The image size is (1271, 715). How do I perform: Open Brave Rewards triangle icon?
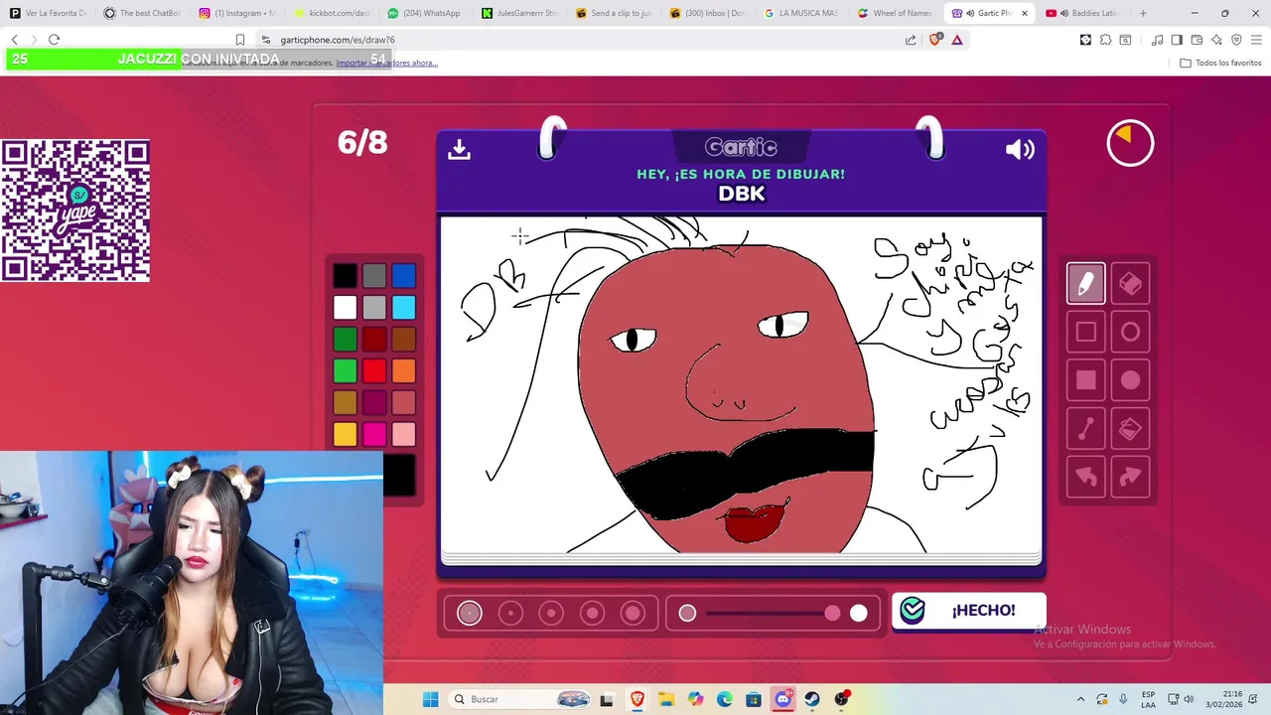click(x=957, y=40)
